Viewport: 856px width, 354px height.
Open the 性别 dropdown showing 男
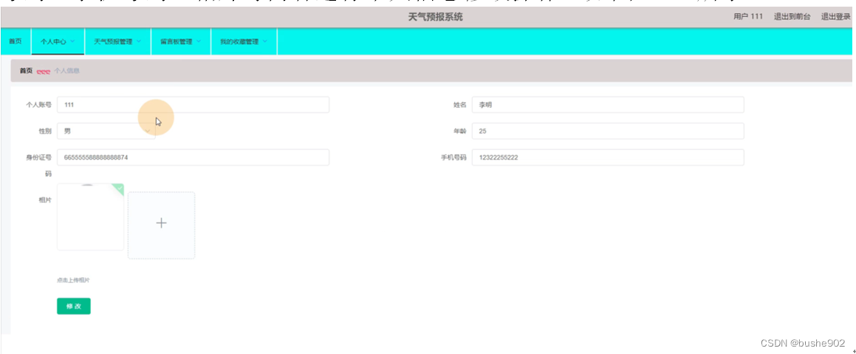(x=106, y=131)
